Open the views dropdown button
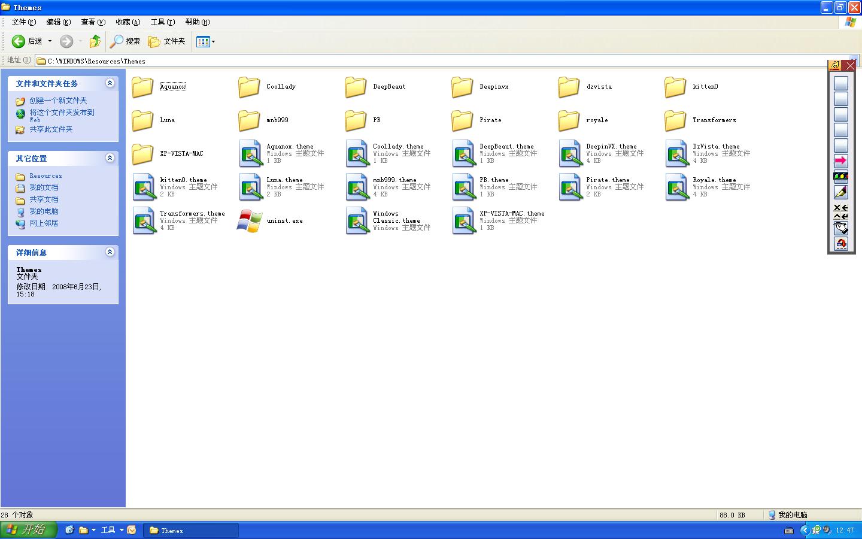Image resolution: width=862 pixels, height=539 pixels. [205, 41]
